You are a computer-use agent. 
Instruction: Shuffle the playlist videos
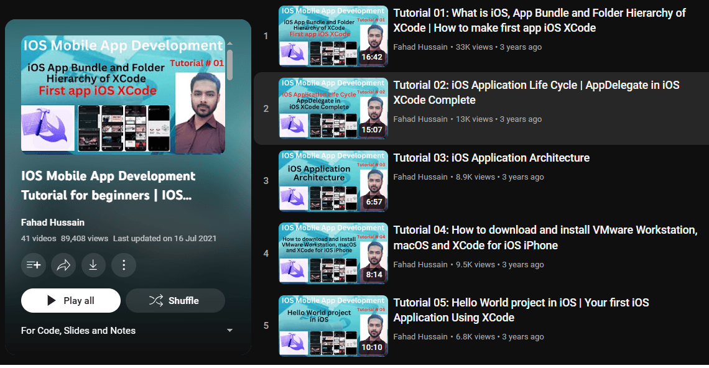[175, 301]
